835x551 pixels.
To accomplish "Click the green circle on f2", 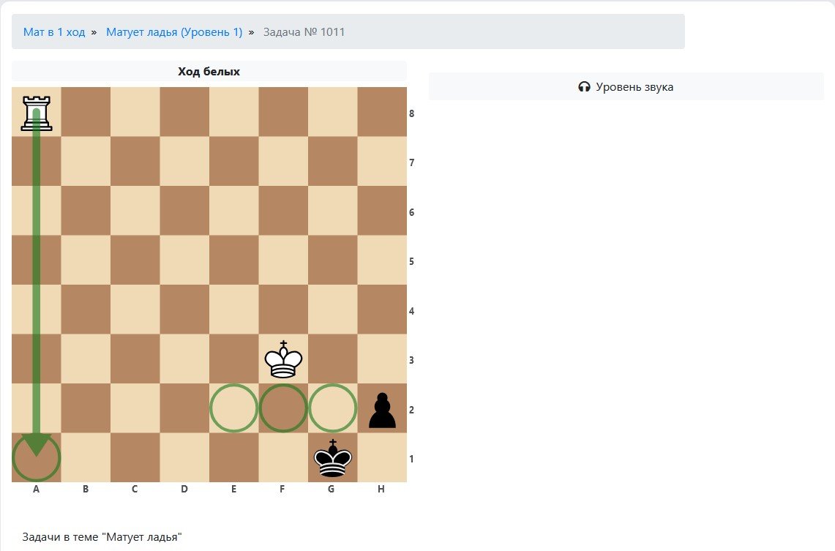I will pyautogui.click(x=283, y=408).
